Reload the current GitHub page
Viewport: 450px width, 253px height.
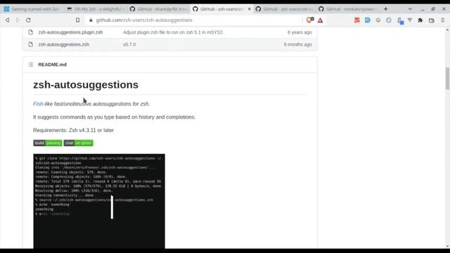coord(28,20)
